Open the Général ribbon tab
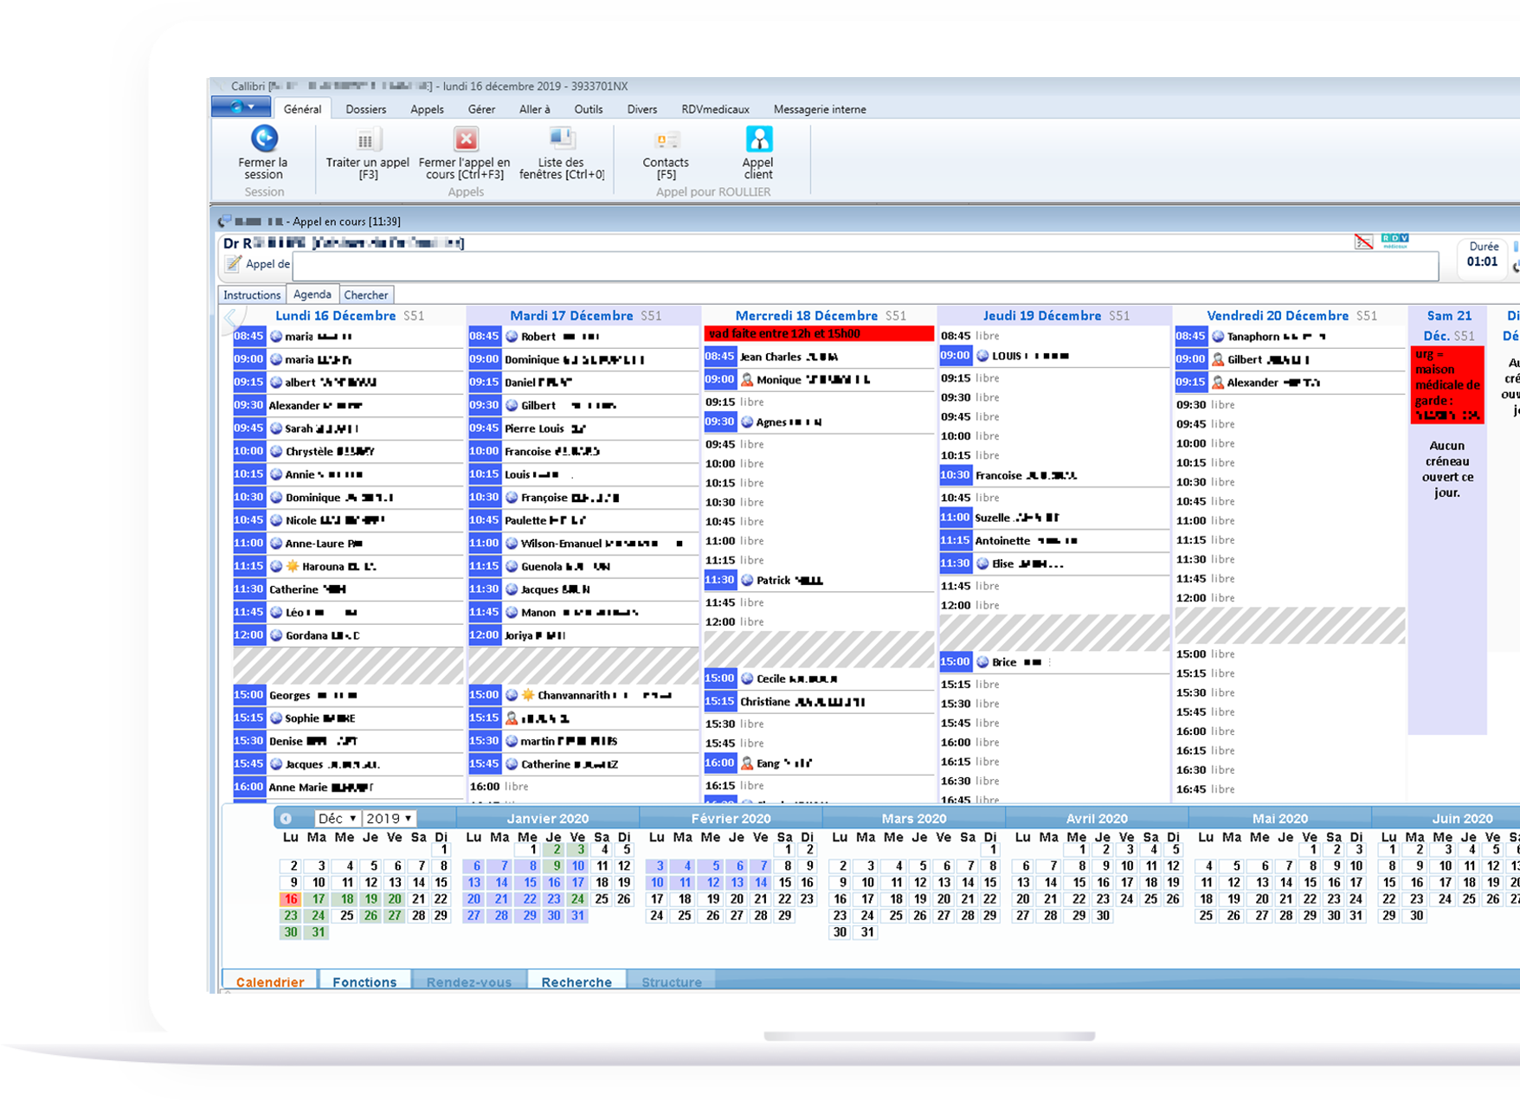The height and width of the screenshot is (1101, 1520). (x=302, y=109)
